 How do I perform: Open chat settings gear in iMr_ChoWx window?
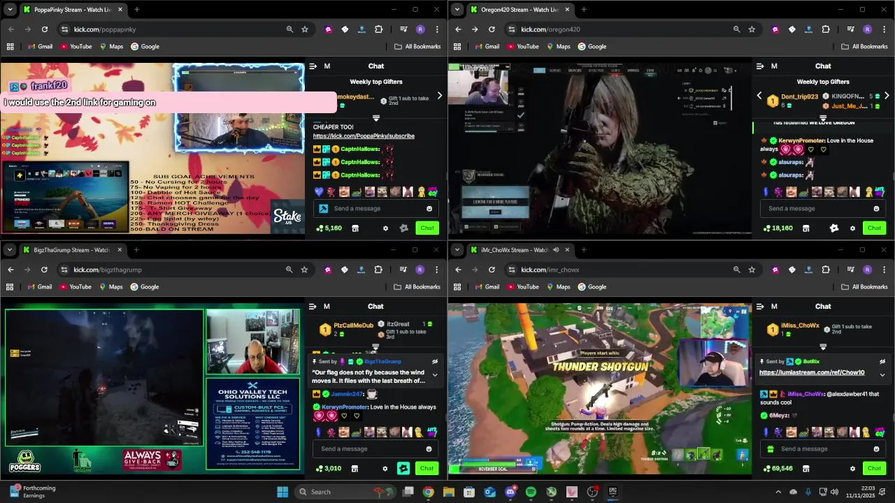click(852, 468)
